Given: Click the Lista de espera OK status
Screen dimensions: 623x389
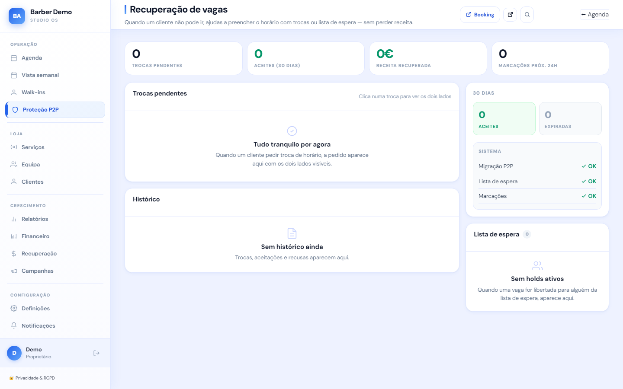Looking at the screenshot, I should tap(589, 182).
